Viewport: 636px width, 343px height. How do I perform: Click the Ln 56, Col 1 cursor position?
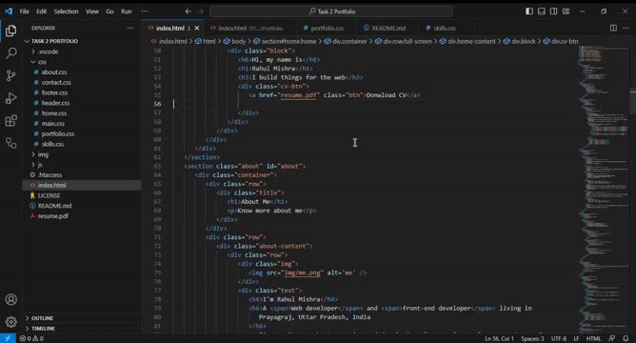point(499,338)
